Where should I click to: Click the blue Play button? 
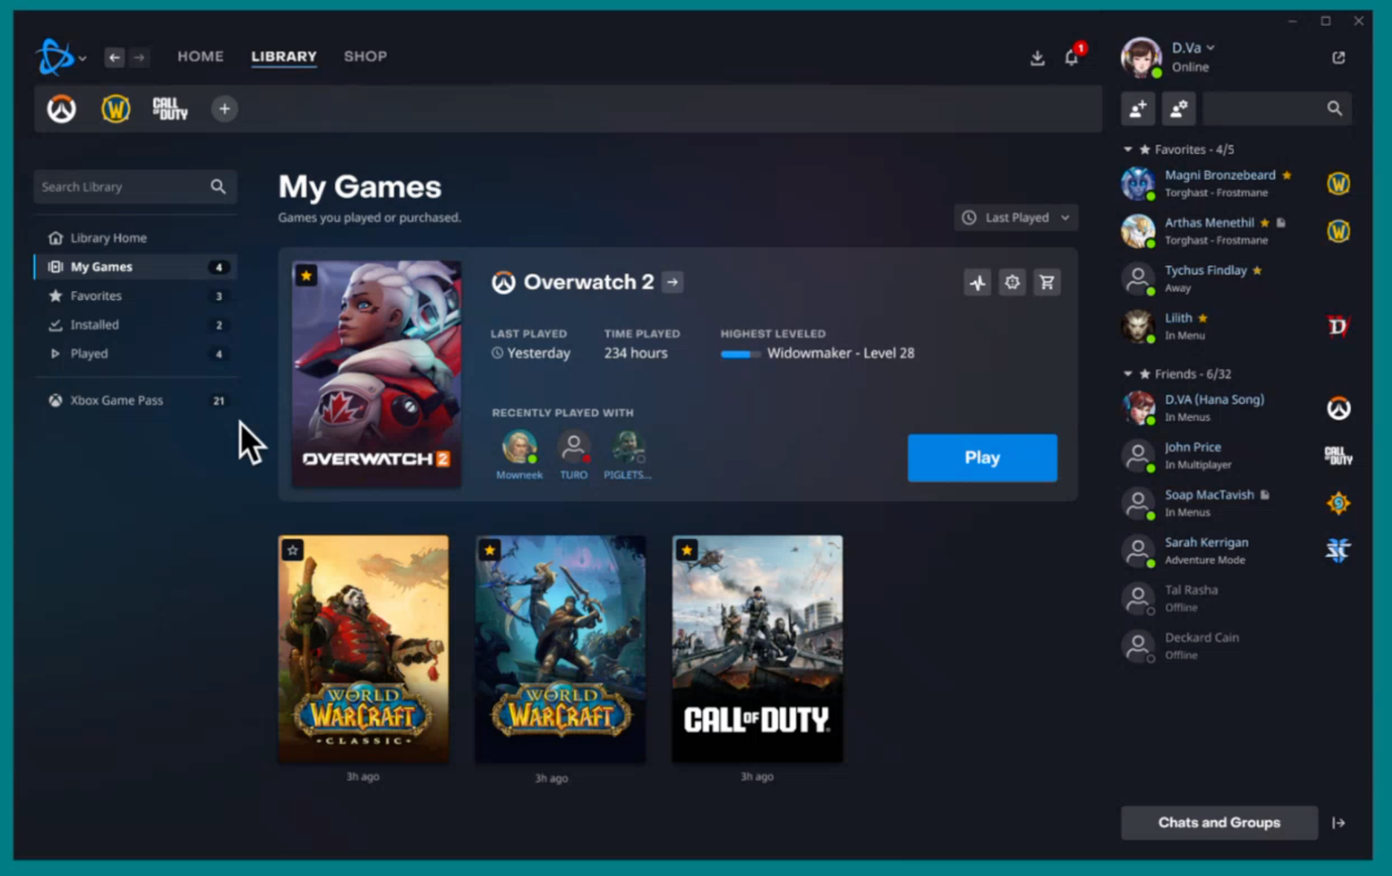coord(982,458)
